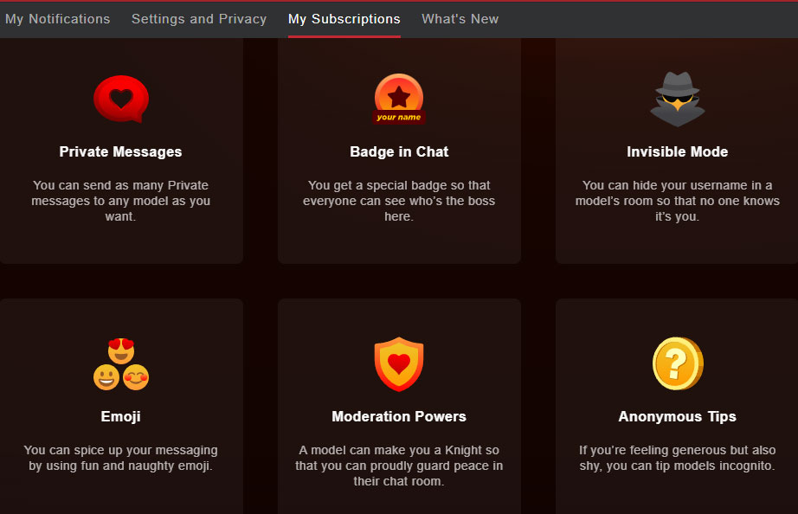Click the Invisible Mode heading
Screen dimensions: 798x514
(677, 151)
